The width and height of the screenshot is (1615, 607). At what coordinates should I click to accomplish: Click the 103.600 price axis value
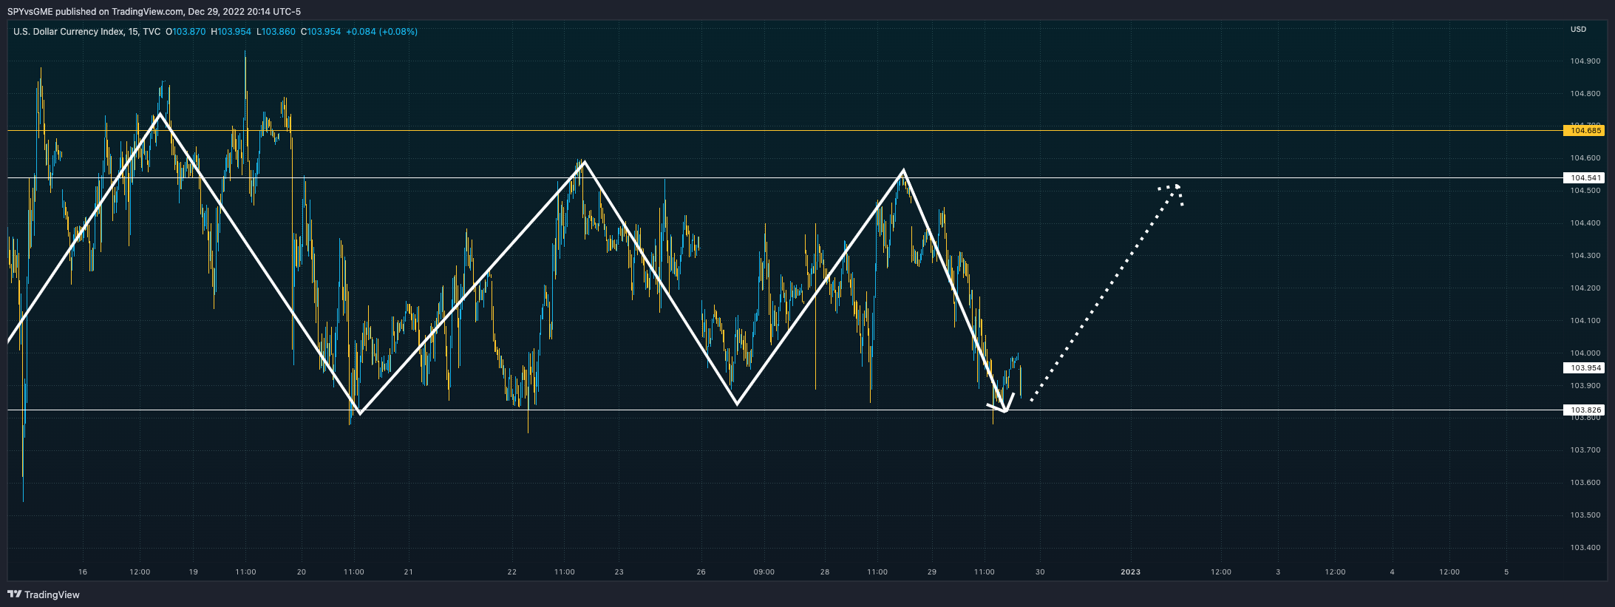click(1585, 483)
